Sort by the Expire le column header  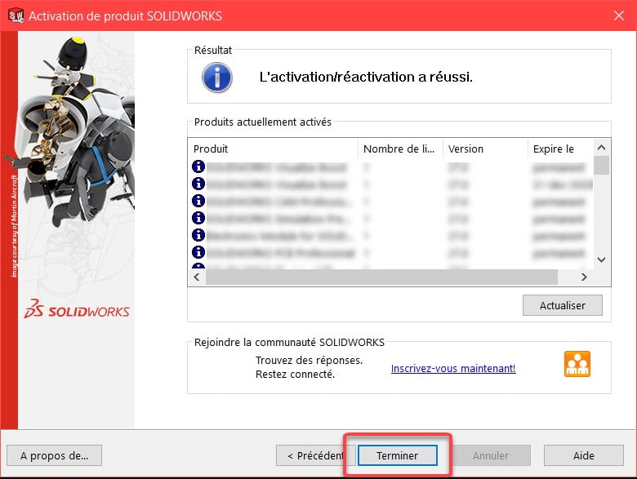click(x=560, y=149)
